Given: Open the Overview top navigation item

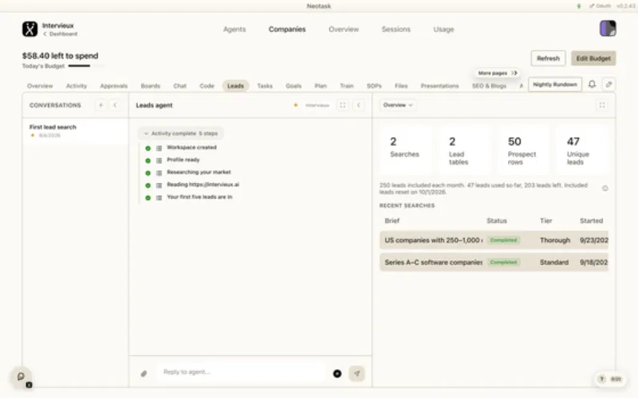Looking at the screenshot, I should point(344,29).
